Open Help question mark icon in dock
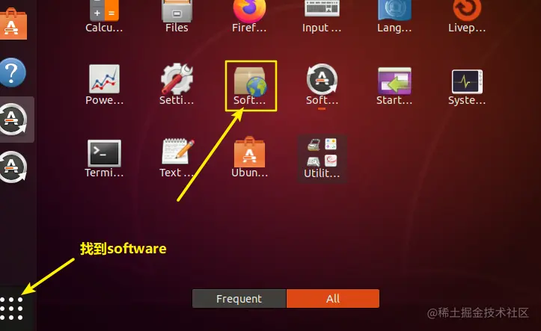Viewport: 541px width, 331px height. click(x=13, y=72)
